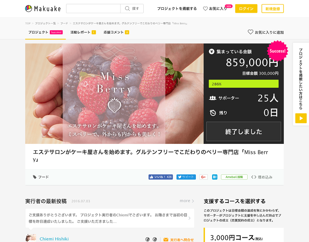The width and height of the screenshot is (309, 242).
Task: Click the 新規登録 button
Action: 273,9
